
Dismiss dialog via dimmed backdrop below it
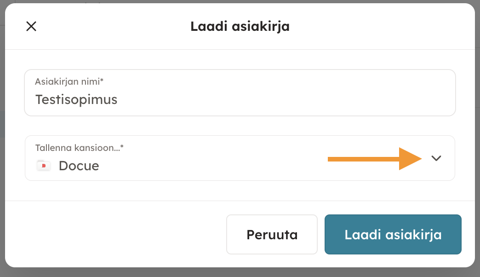coord(240,272)
